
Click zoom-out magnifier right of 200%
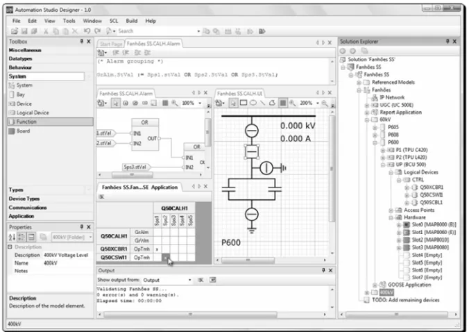[325, 103]
